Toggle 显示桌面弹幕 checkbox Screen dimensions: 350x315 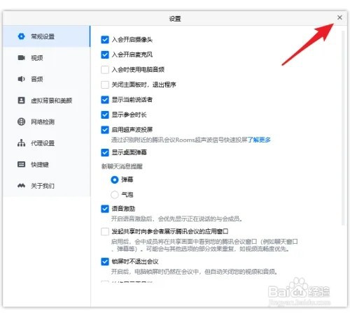(105, 152)
